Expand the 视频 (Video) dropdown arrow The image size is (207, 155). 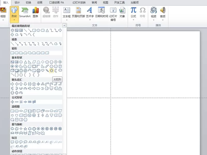[153, 20]
